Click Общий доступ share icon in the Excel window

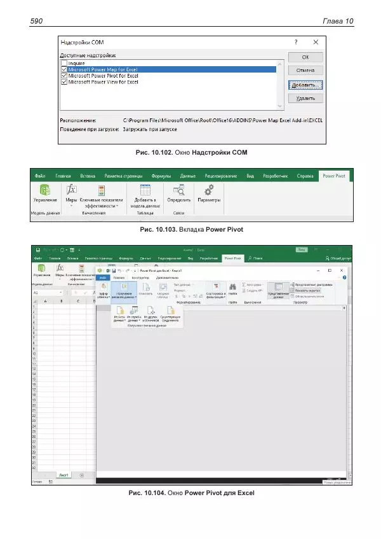click(x=327, y=258)
